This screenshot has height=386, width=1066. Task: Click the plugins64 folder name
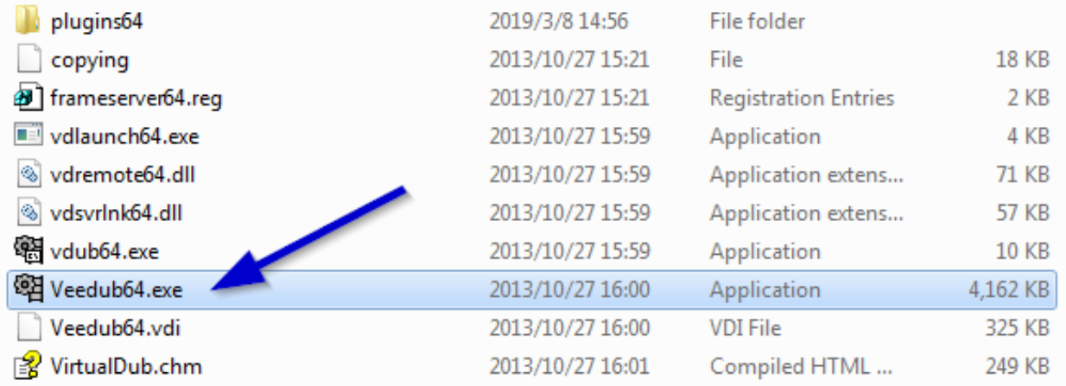pyautogui.click(x=97, y=22)
